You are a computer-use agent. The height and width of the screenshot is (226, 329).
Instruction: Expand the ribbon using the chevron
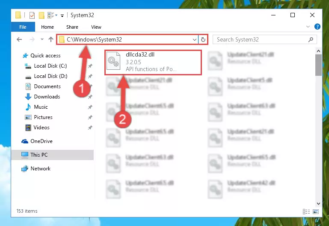click(308, 27)
